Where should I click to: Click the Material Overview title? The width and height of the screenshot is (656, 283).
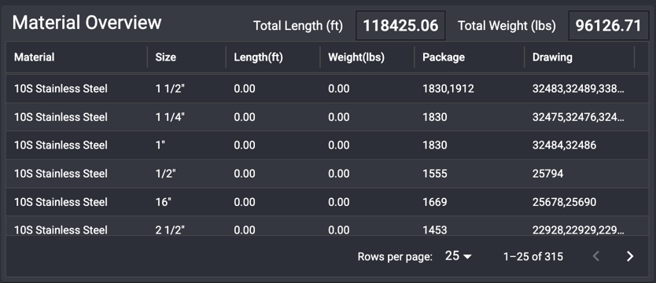click(87, 23)
